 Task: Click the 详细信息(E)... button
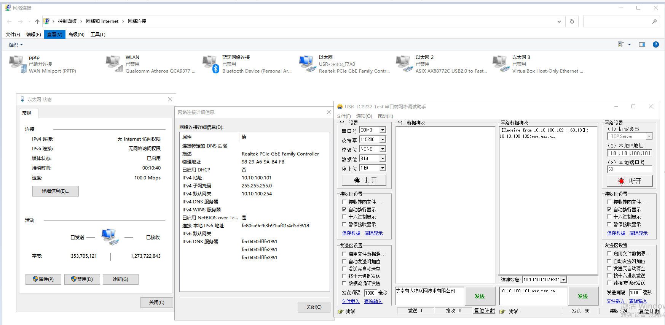56,191
